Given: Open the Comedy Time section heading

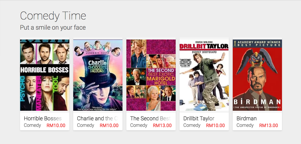Looking at the screenshot, I should pyautogui.click(x=53, y=16).
